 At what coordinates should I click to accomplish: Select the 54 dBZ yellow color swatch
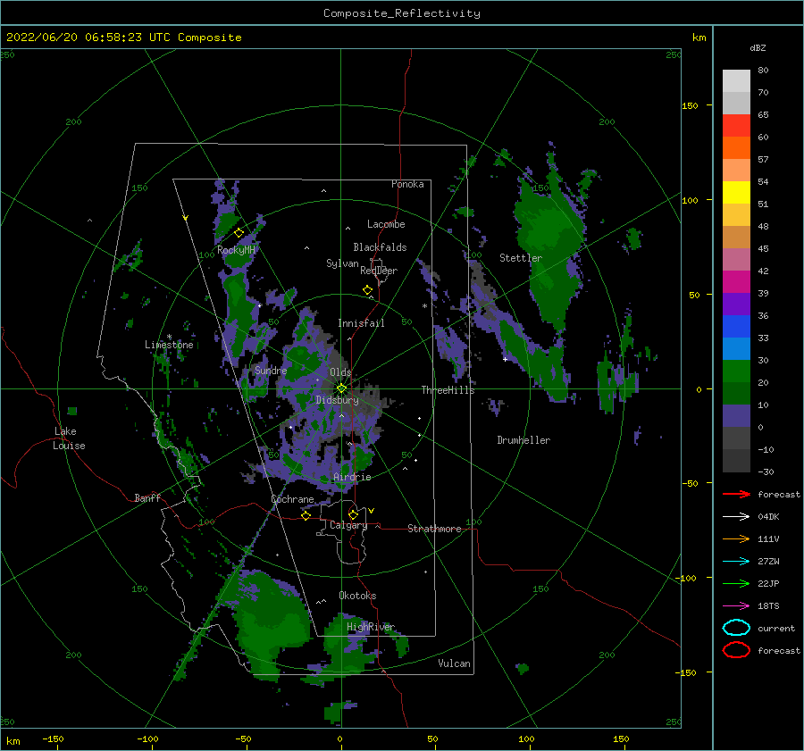(736, 192)
